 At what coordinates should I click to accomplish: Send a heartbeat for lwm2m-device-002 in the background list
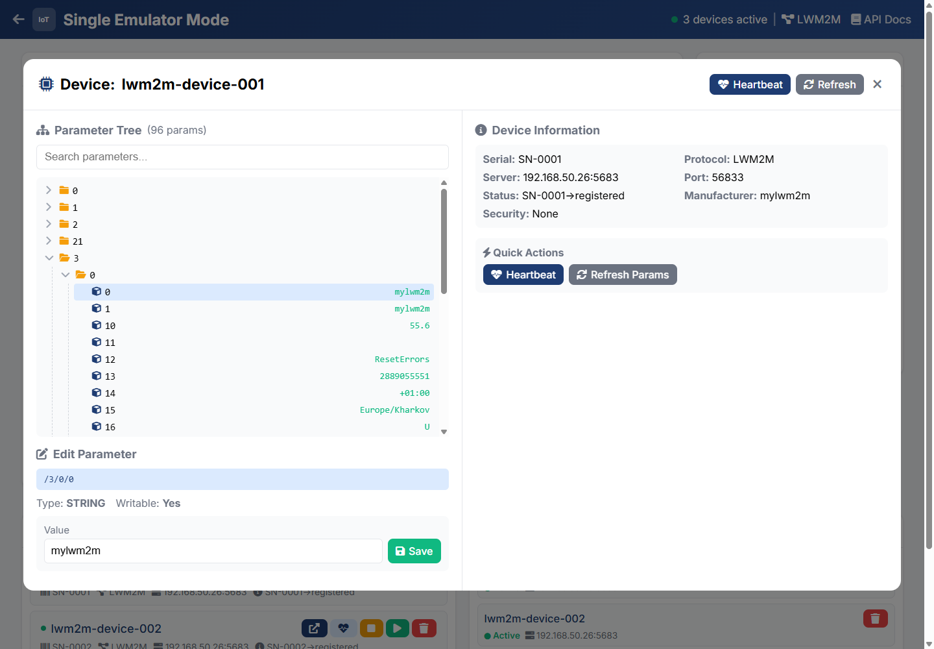click(x=344, y=628)
